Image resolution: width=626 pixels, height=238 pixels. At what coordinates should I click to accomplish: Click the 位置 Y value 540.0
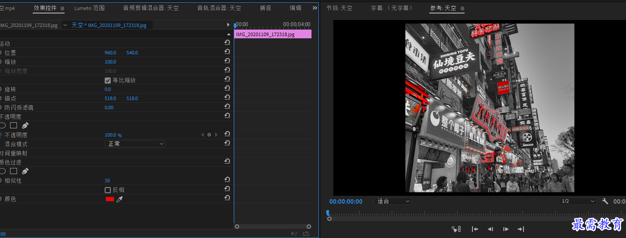coord(132,53)
